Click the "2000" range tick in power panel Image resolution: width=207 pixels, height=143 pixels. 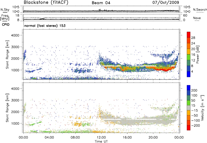(15, 58)
